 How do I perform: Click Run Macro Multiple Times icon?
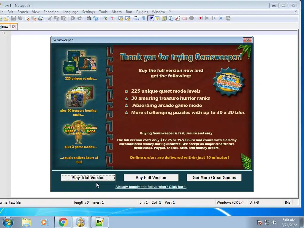pos(221,18)
